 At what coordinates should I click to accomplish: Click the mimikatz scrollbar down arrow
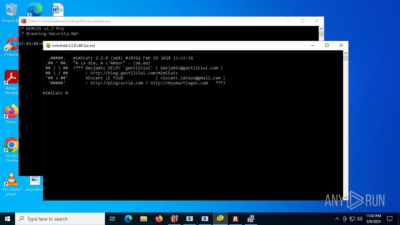[346, 197]
